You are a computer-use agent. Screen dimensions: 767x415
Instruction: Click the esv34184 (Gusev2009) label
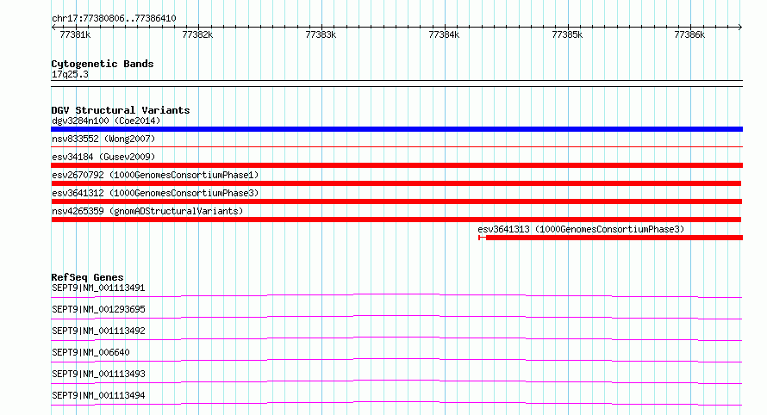pos(103,157)
